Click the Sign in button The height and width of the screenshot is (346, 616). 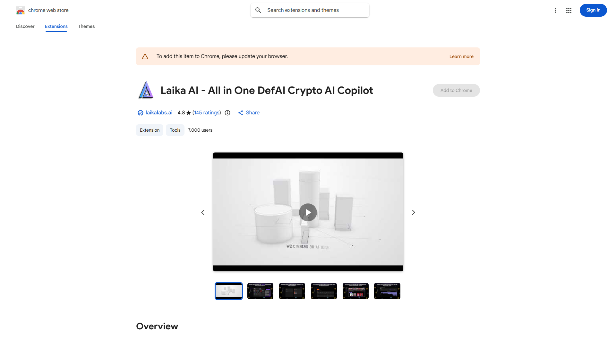click(593, 10)
